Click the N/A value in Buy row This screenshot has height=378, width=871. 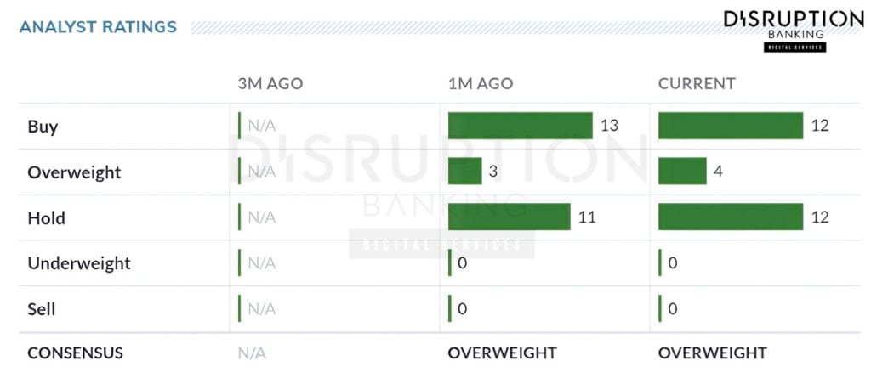[x=261, y=127]
